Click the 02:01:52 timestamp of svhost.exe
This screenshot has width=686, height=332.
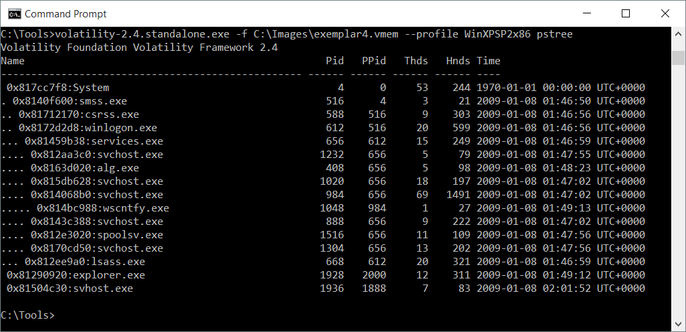(x=567, y=288)
